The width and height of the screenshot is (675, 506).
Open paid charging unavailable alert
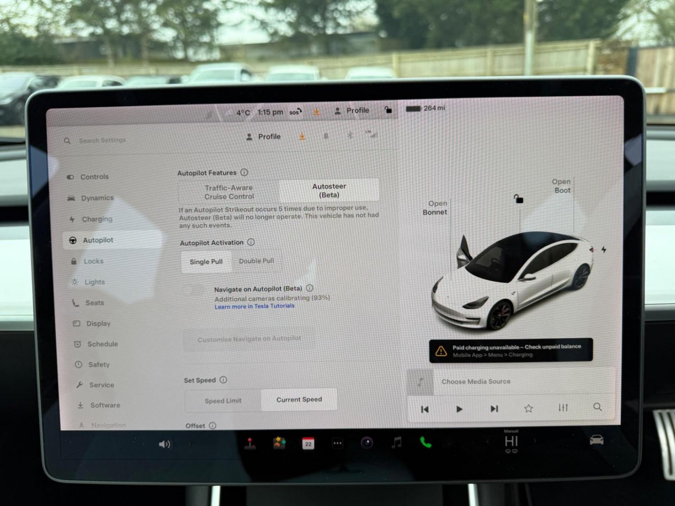[511, 350]
